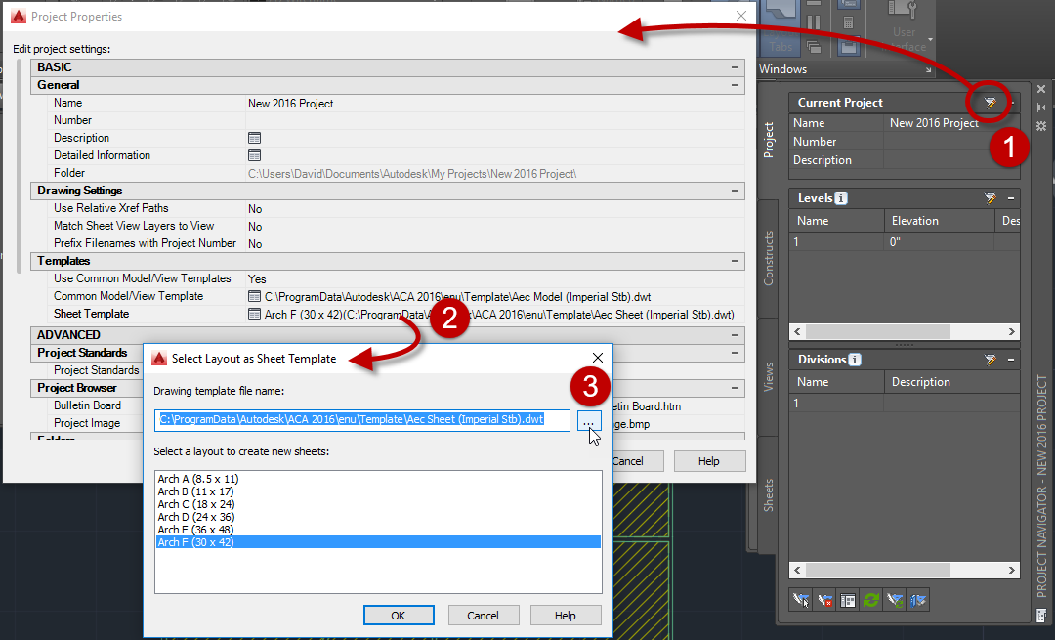Click the green Refresh Project icon

point(870,599)
